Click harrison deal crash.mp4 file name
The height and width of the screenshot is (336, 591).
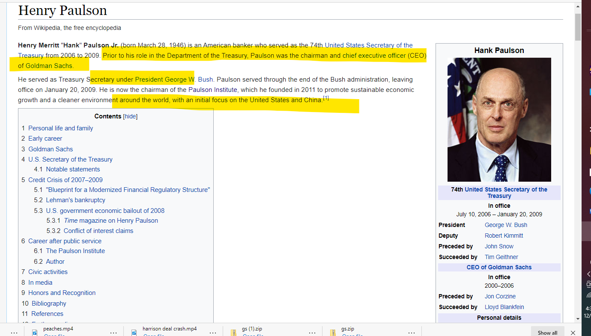(x=170, y=329)
